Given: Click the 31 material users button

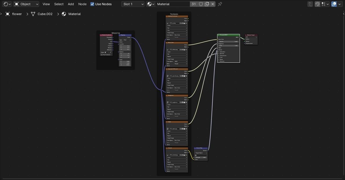Looking at the screenshot, I should tap(194, 4).
